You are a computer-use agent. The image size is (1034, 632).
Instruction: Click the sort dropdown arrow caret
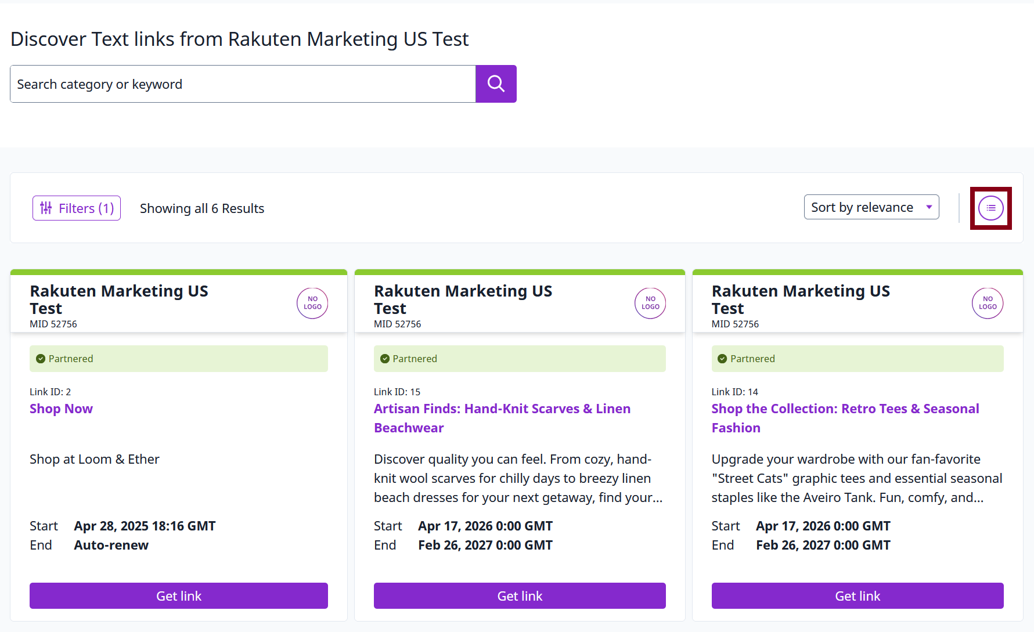(x=929, y=207)
